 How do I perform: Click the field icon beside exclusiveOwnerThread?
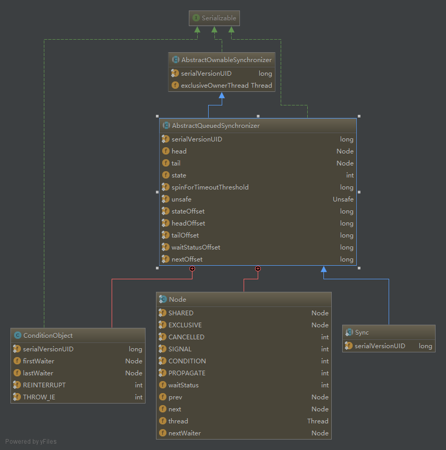[175, 85]
